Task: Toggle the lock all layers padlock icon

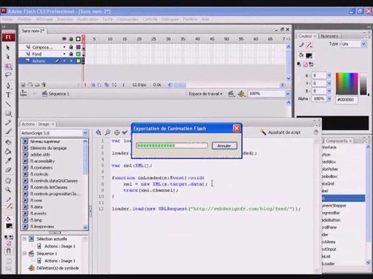Action: tap(71, 39)
